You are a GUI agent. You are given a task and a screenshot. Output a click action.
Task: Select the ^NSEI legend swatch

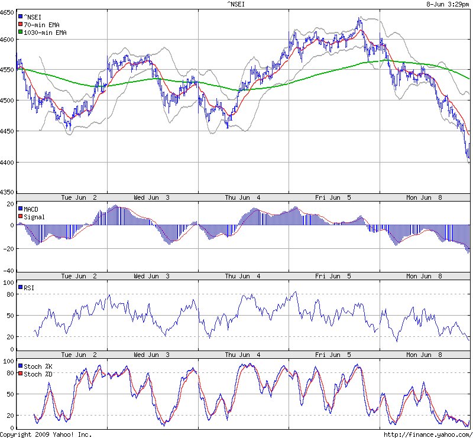21,16
